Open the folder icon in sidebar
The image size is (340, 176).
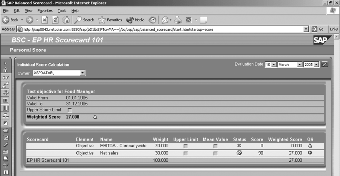click(6, 131)
